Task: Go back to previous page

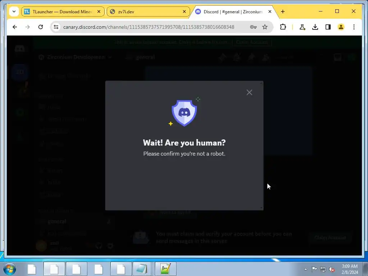Action: pyautogui.click(x=15, y=27)
